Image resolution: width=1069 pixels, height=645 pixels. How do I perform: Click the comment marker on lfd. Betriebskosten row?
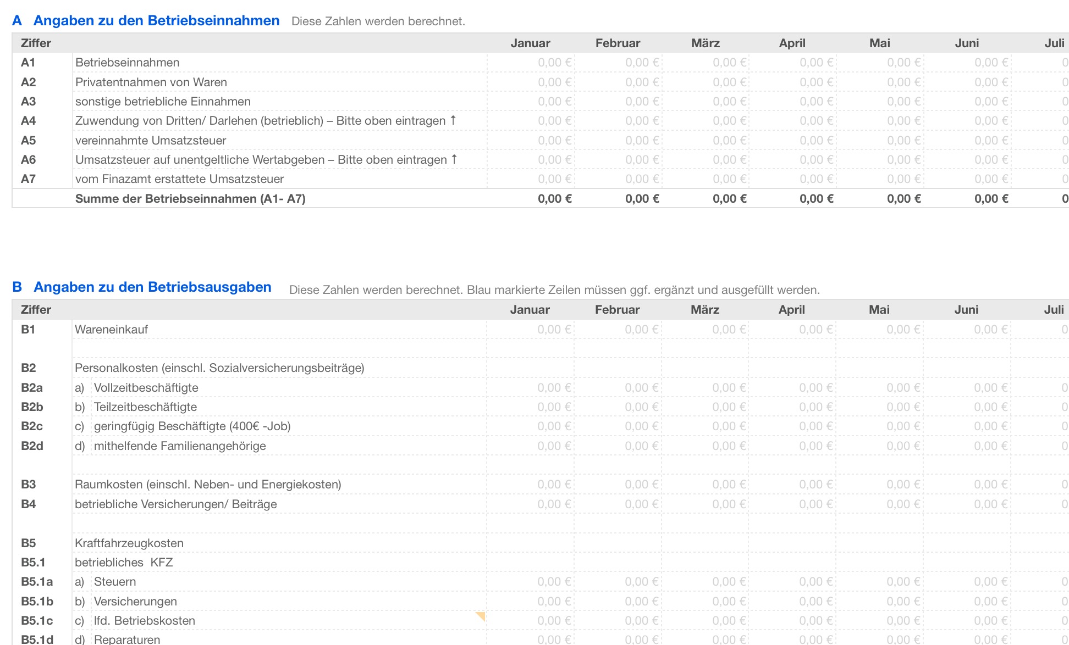[481, 616]
